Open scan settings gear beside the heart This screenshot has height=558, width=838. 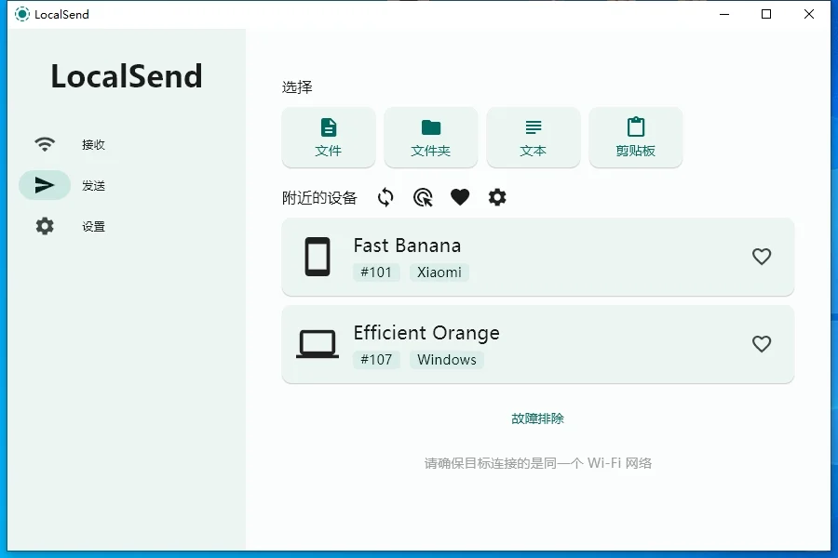[497, 197]
